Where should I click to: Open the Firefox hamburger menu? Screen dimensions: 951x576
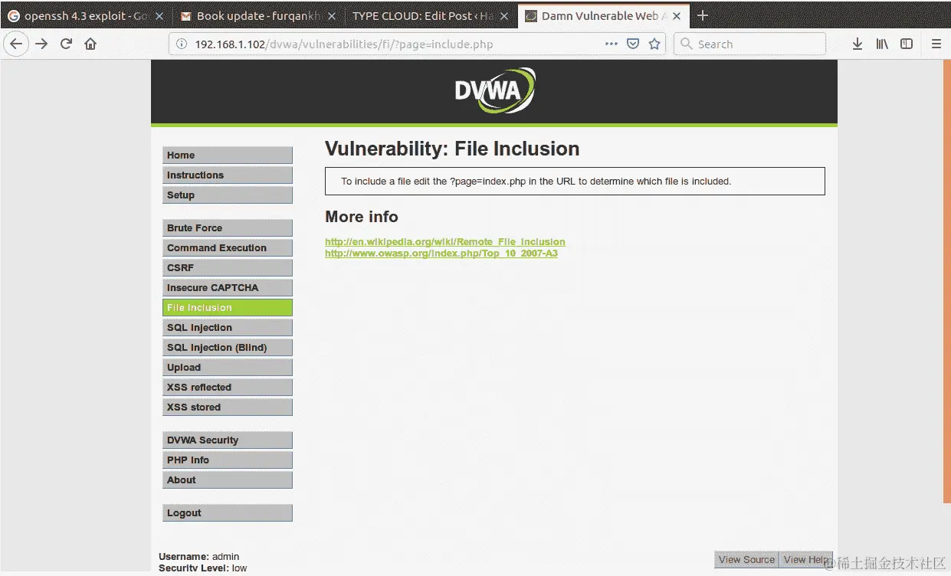click(x=936, y=44)
